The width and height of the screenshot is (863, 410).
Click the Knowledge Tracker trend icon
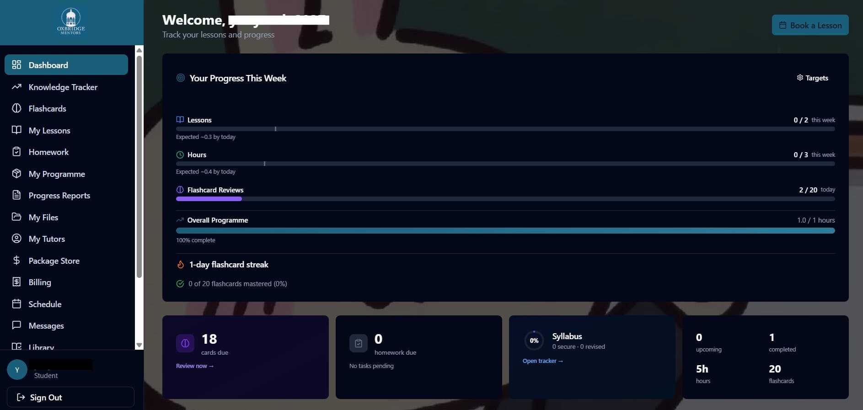coord(16,86)
